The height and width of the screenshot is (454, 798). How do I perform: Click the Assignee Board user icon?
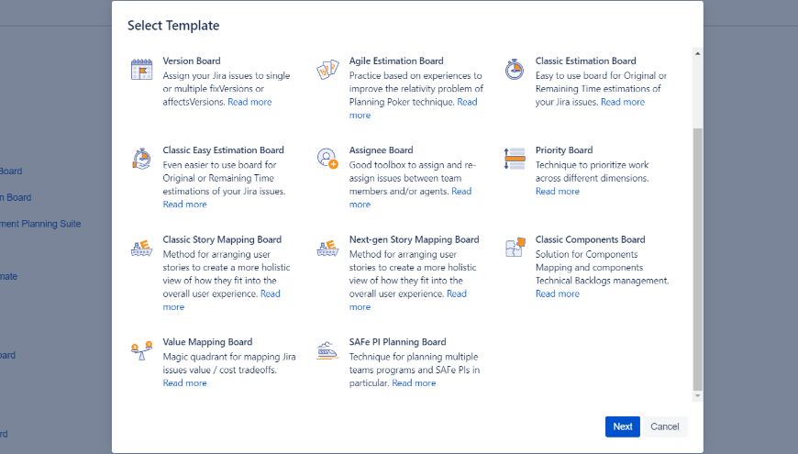coord(327,159)
